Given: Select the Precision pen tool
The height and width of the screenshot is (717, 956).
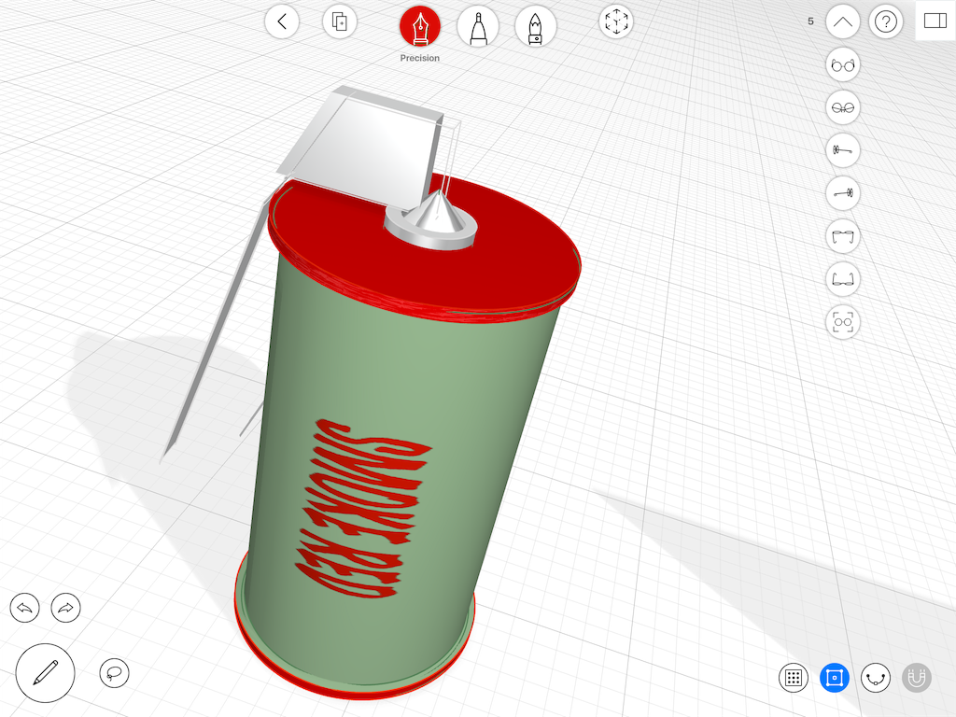Looking at the screenshot, I should pyautogui.click(x=420, y=26).
